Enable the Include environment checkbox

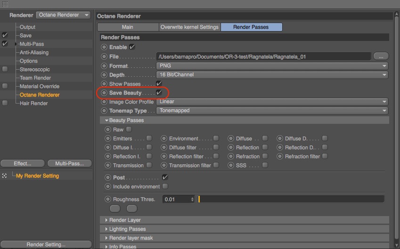(165, 186)
